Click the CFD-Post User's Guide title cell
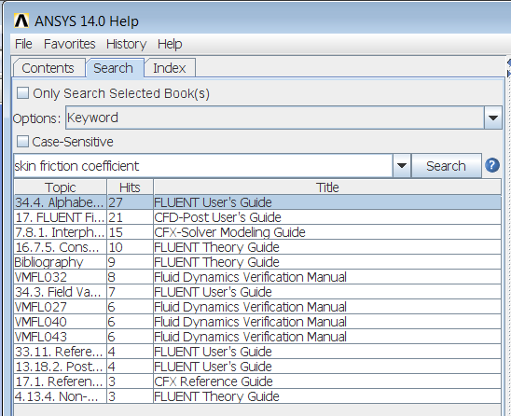The image size is (511, 416). 327,217
